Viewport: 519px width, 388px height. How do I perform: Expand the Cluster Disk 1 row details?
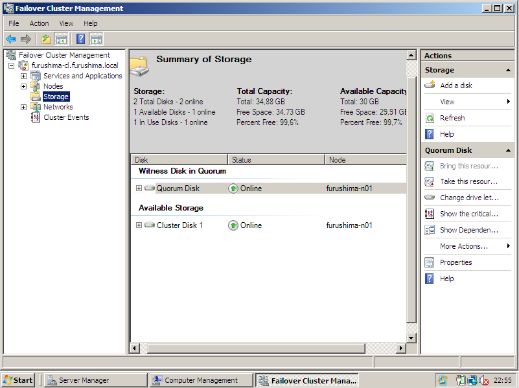[139, 225]
